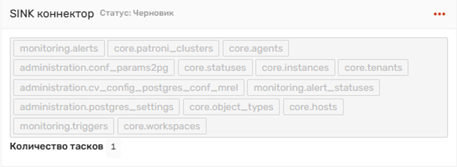Click the Количество тасков label
Screen dimensions: 457x167
pos(57,146)
